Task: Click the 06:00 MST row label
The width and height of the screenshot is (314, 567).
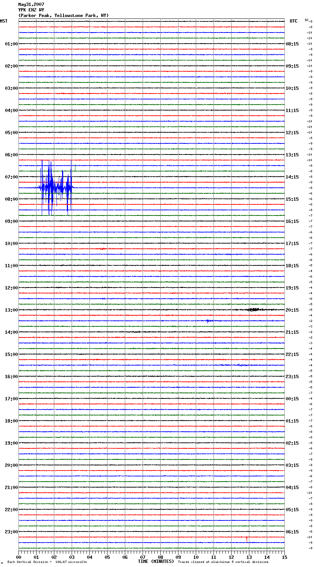Action: point(11,155)
